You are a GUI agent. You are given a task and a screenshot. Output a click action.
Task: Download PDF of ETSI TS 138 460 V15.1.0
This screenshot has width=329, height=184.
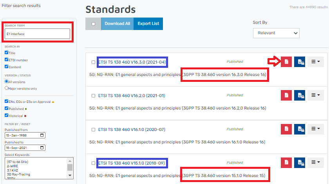point(286,163)
